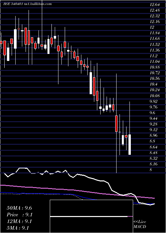
Task: Click the 12.16 price axis label
Action: click(155, 22)
